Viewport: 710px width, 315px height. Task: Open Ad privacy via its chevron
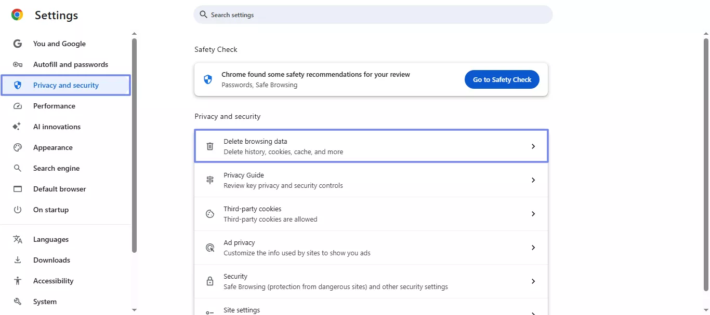533,247
